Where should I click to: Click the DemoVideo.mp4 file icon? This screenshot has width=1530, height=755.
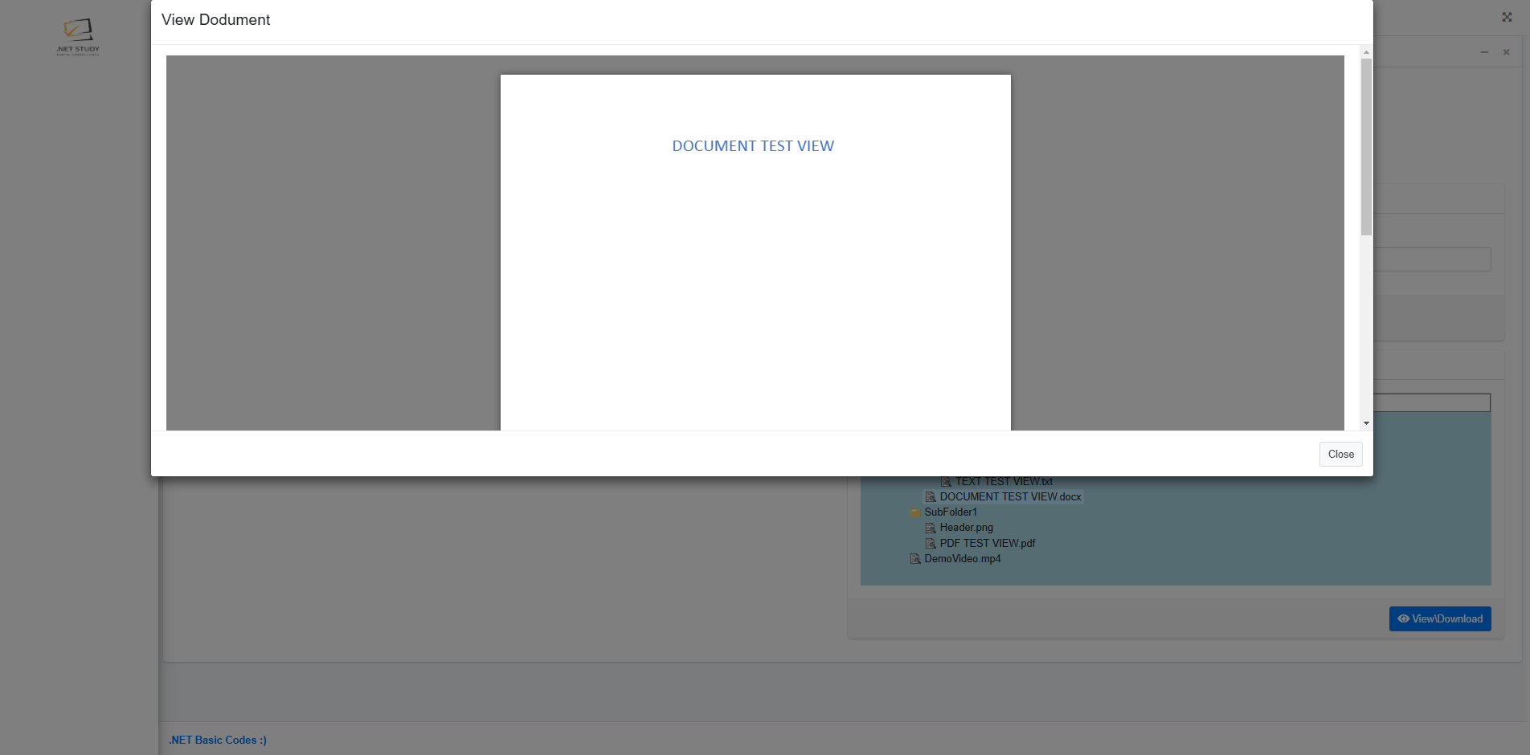pyautogui.click(x=915, y=559)
